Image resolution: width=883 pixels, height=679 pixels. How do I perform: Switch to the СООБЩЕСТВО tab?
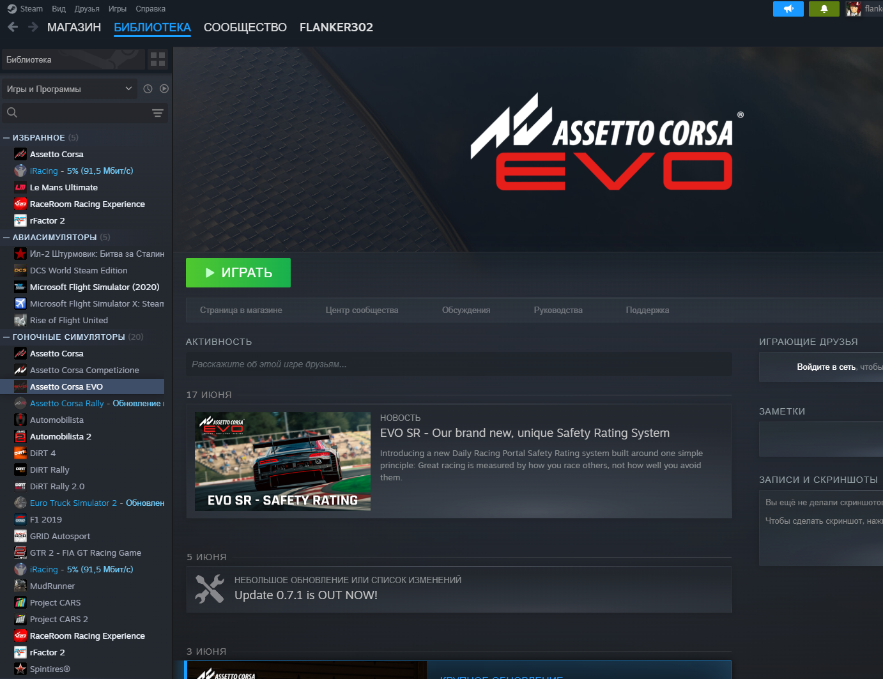tap(245, 27)
